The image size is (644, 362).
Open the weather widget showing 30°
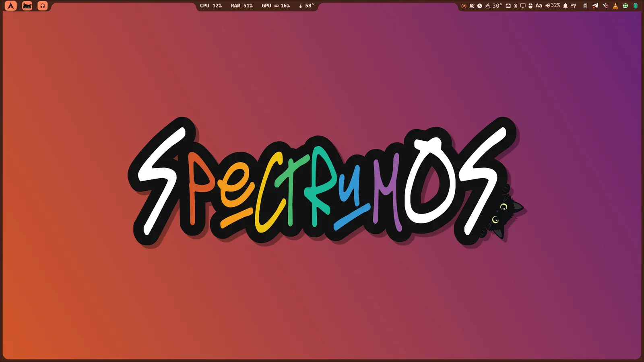(493, 6)
